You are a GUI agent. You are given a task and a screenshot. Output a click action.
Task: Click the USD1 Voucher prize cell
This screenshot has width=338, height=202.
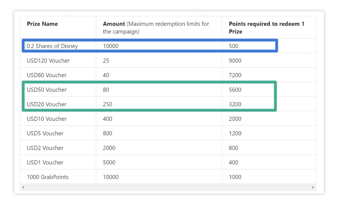click(45, 163)
